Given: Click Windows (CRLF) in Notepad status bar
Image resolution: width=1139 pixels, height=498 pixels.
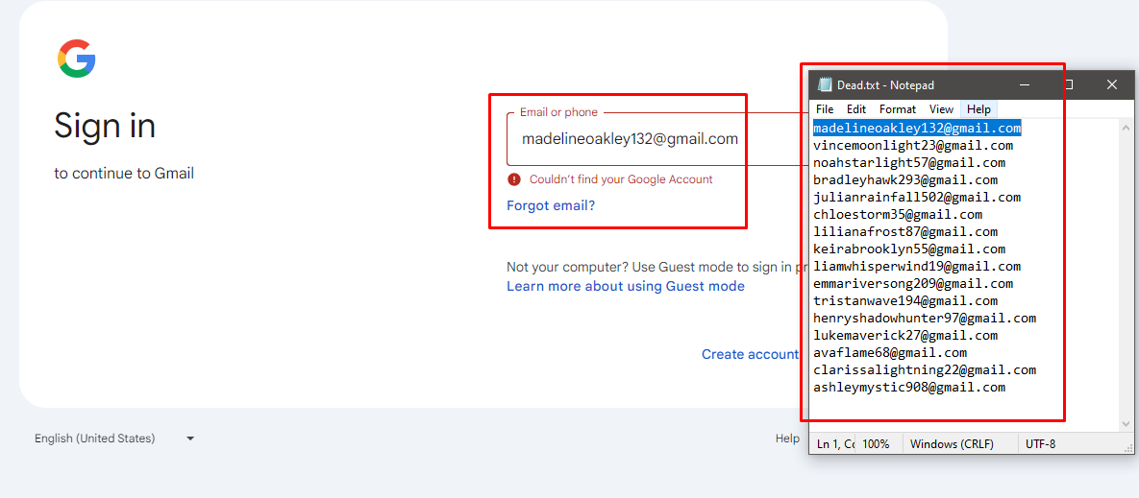Looking at the screenshot, I should point(952,443).
